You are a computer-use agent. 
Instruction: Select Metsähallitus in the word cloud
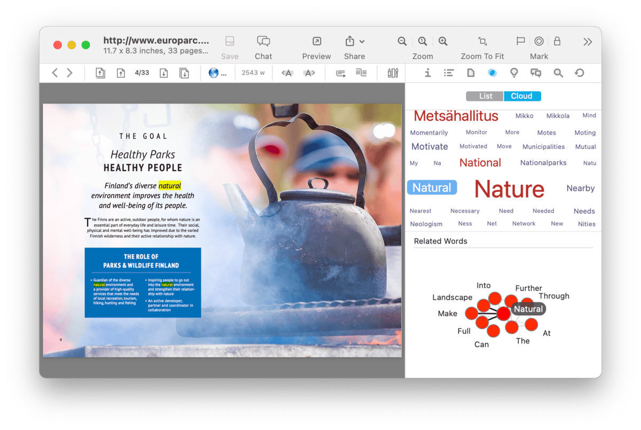[x=456, y=116]
